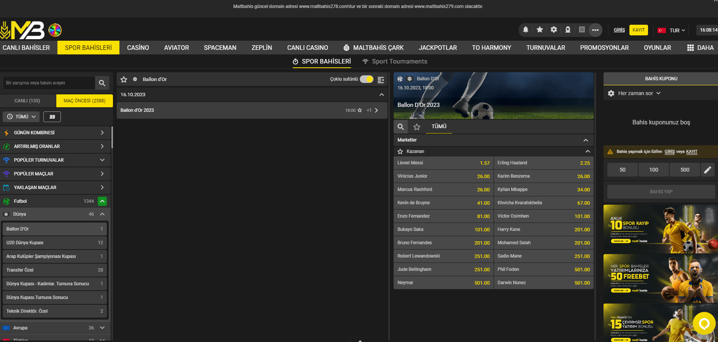Click the Futbol soccer ball icon
The image size is (718, 342).
pyautogui.click(x=6, y=201)
